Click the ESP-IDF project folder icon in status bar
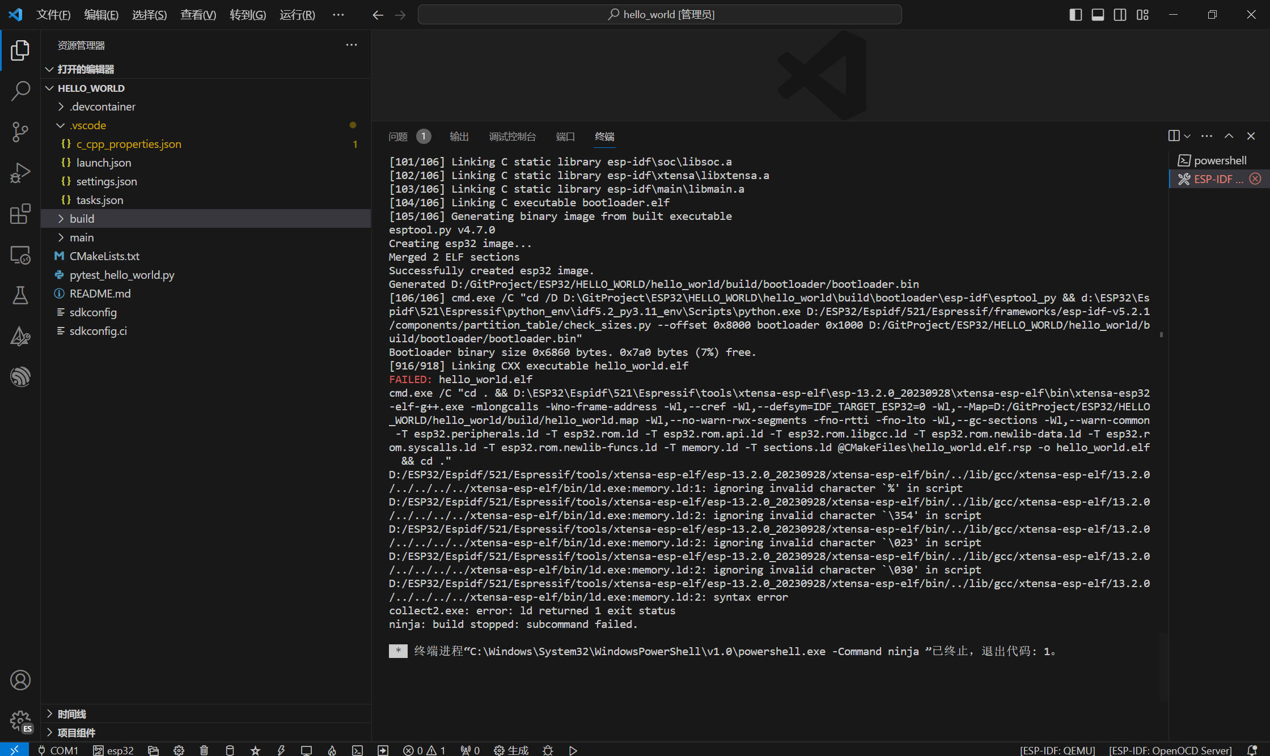This screenshot has width=1270, height=756. (153, 750)
